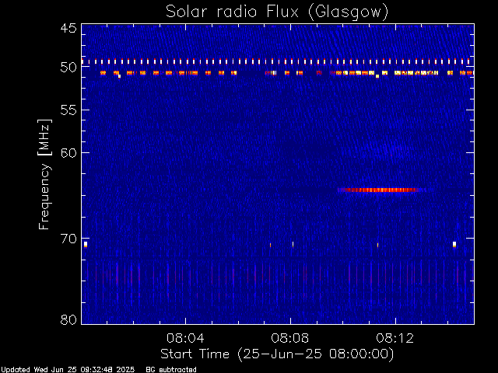
Task: Click the 80 MHz frequency tick label
Action: [x=68, y=319]
